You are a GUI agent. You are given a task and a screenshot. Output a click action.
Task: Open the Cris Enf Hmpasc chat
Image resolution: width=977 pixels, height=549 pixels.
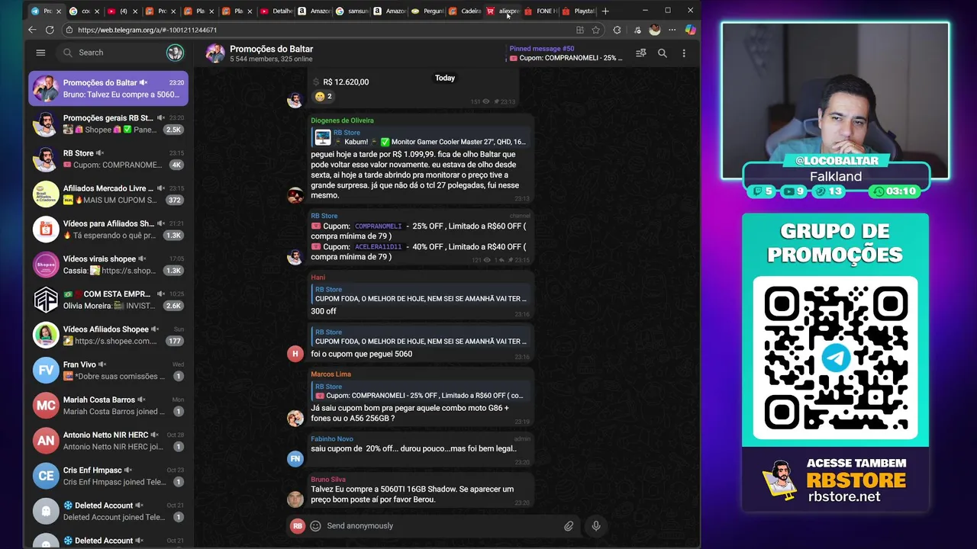pos(108,476)
